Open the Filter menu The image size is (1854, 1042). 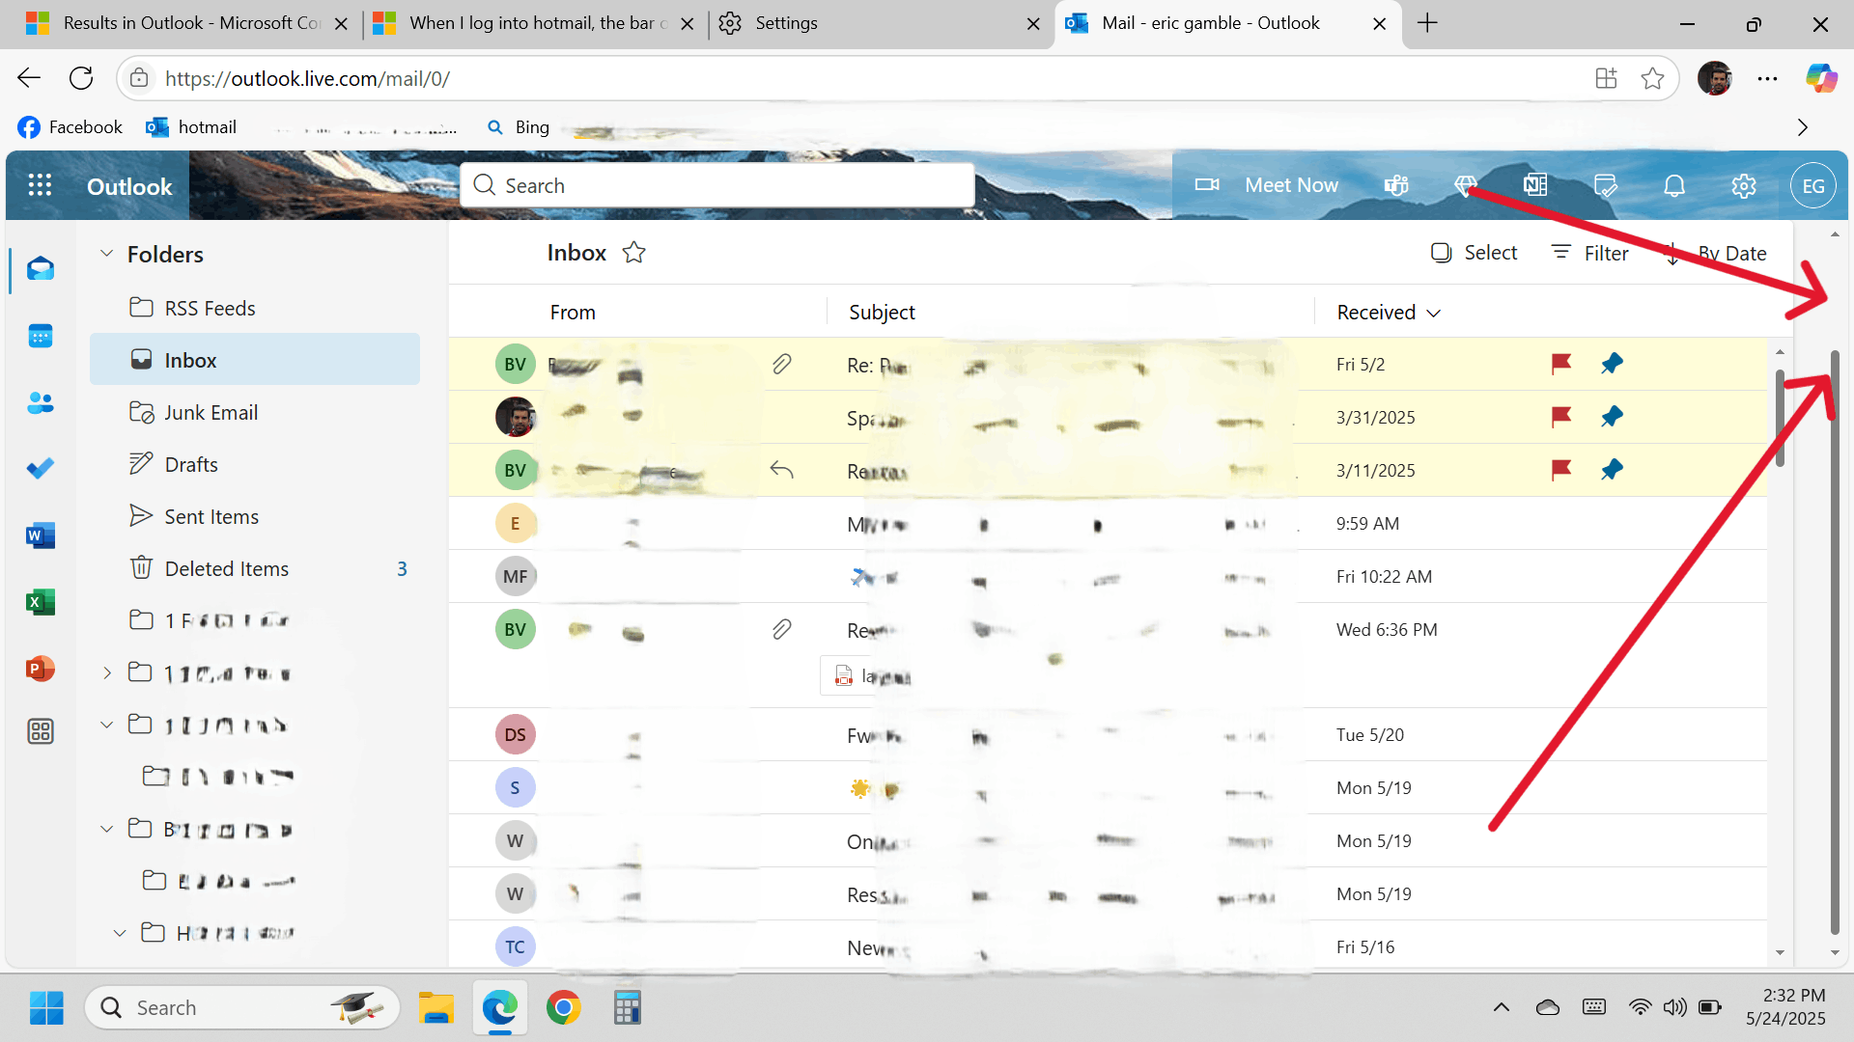(x=1589, y=253)
